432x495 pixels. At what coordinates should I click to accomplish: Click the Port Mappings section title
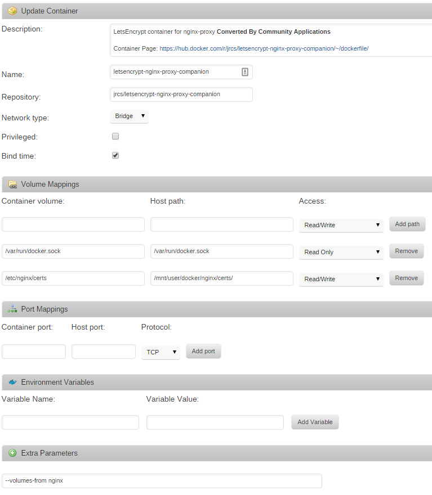(x=44, y=309)
